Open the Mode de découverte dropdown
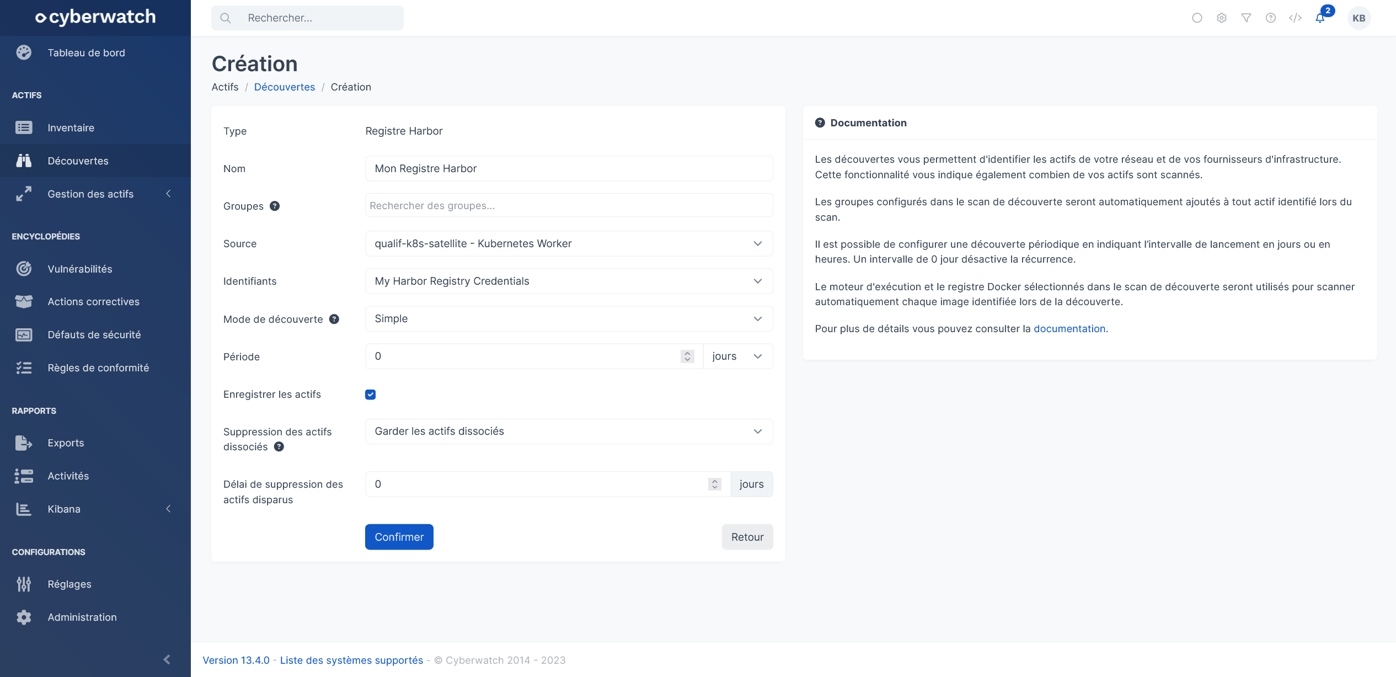Viewport: 1396px width, 677px height. click(569, 318)
